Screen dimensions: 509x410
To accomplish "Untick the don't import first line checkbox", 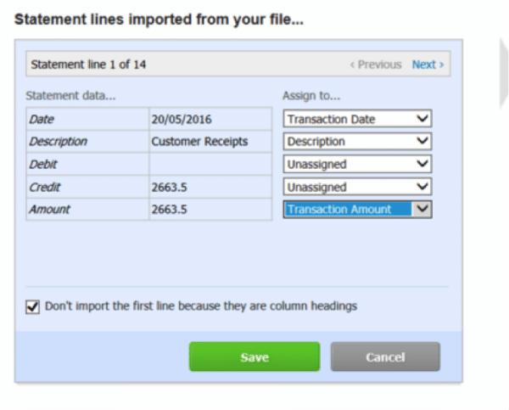I will [x=33, y=306].
